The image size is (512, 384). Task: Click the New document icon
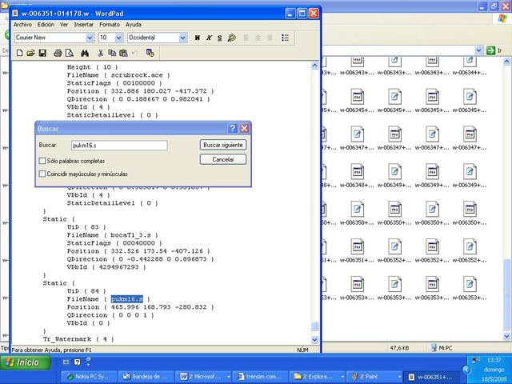tap(19, 53)
